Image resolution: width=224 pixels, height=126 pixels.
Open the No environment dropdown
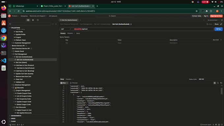(213, 20)
